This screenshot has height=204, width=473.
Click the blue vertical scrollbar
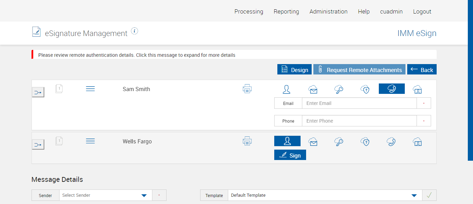(x=470, y=80)
